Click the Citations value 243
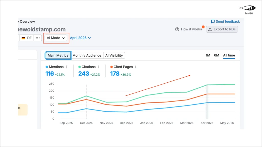 [84, 74]
